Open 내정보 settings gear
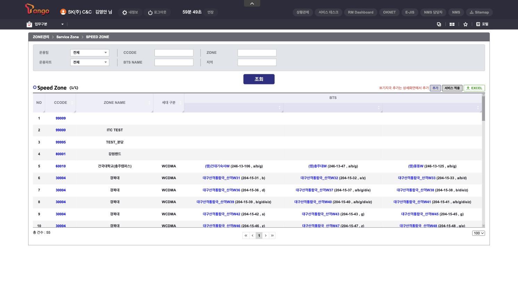The image size is (518, 282). [130, 12]
